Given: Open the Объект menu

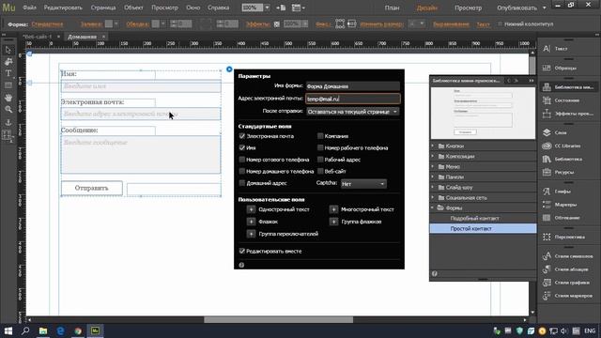Looking at the screenshot, I should coord(133,8).
